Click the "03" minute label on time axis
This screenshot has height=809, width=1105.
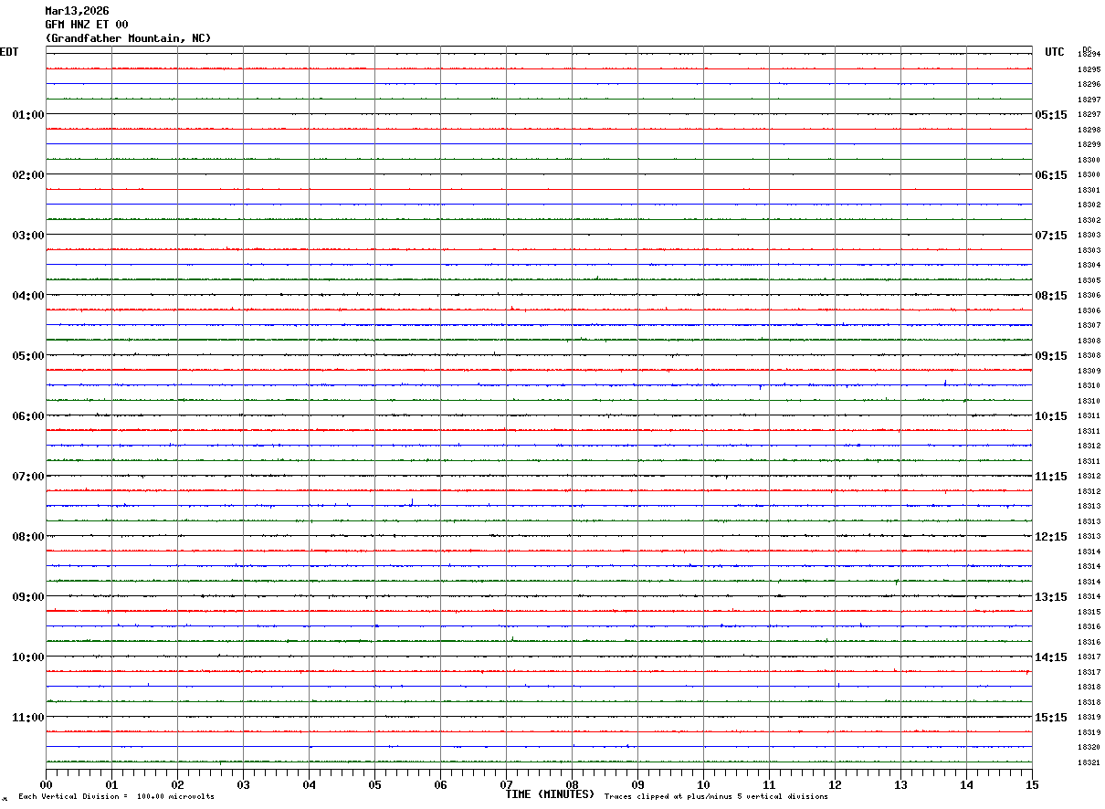[243, 784]
